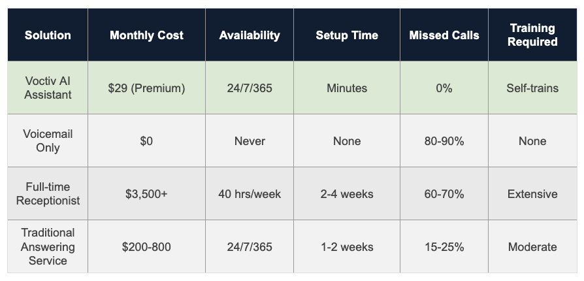Click the Availability column header

tap(250, 35)
